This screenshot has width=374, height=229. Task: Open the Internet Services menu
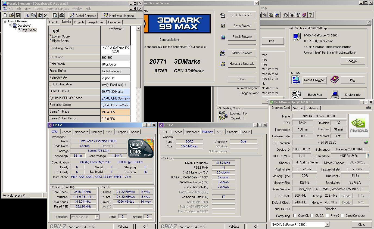[x=58, y=9]
